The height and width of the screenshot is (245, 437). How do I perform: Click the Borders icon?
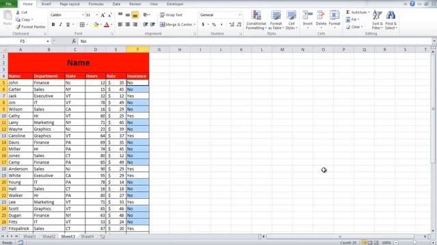click(82, 24)
